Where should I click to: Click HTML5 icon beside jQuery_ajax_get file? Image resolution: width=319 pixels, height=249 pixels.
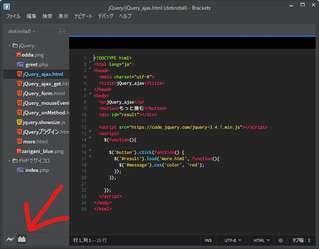[19, 83]
